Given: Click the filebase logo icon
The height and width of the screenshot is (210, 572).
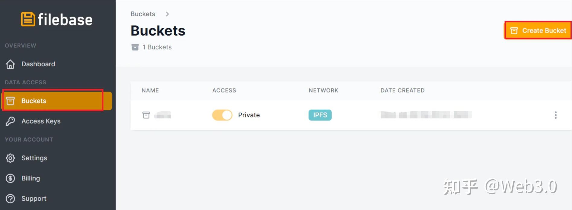Looking at the screenshot, I should coord(28,19).
